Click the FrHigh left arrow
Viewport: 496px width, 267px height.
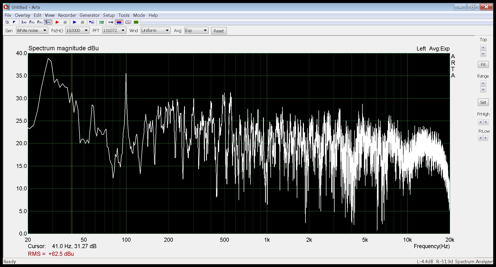(x=480, y=122)
